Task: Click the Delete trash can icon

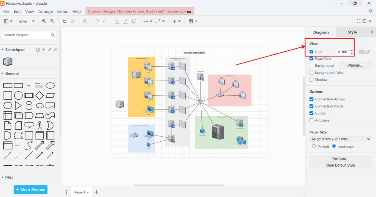Action: click(85, 21)
